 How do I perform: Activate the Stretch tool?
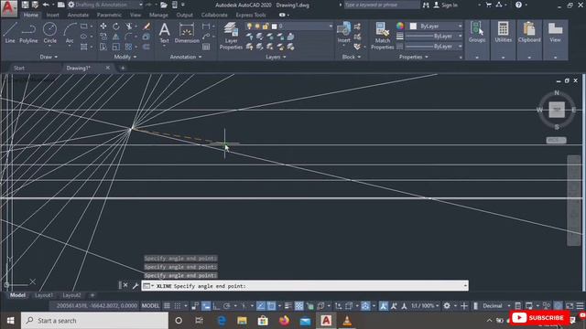(103, 47)
